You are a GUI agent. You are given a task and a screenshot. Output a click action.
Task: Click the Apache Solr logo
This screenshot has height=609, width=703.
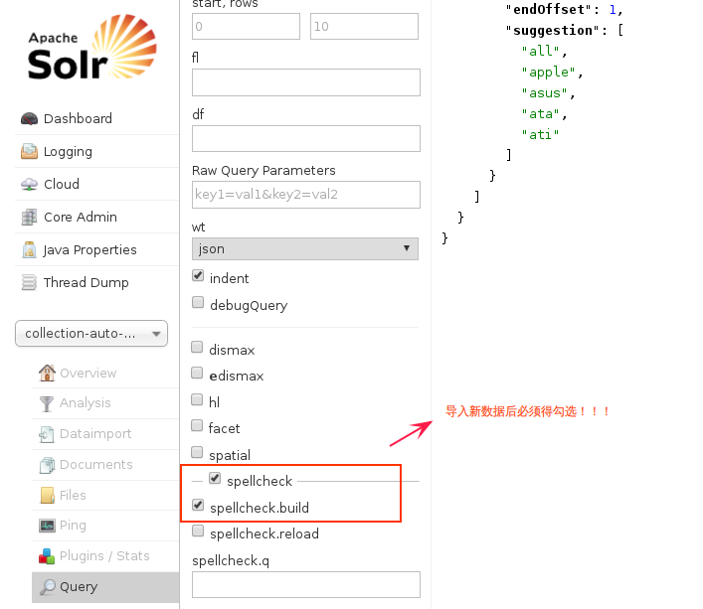91,48
